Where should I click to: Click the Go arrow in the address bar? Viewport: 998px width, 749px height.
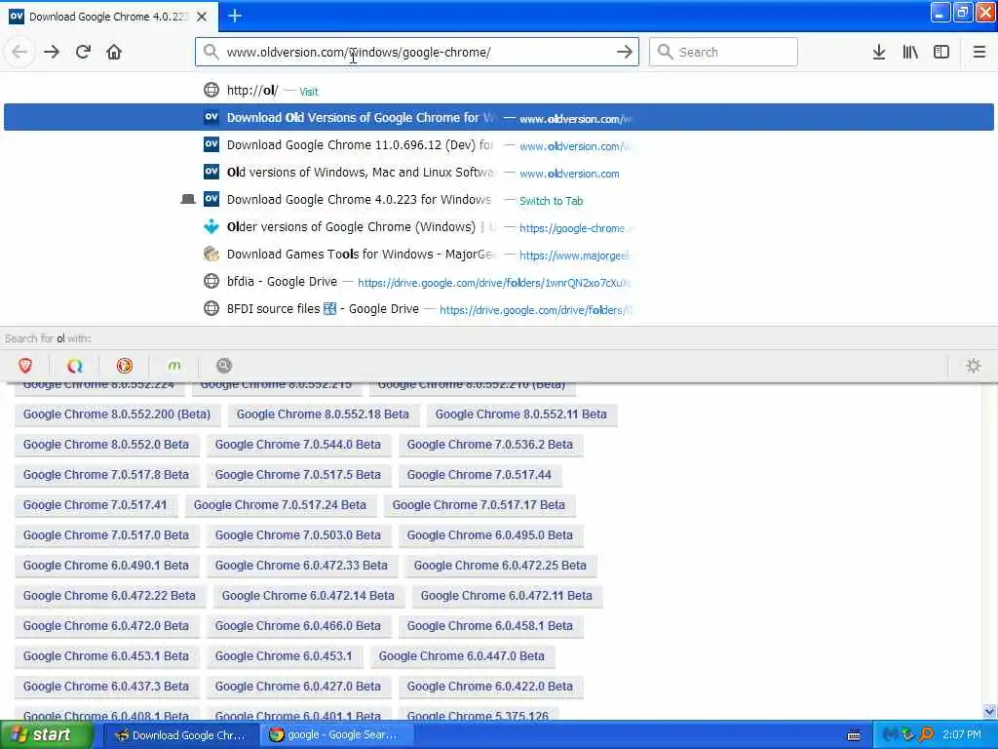pyautogui.click(x=625, y=52)
